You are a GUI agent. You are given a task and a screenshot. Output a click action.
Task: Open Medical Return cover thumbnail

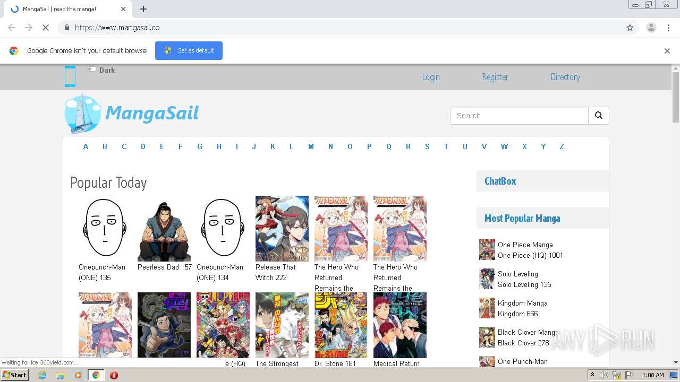click(400, 325)
